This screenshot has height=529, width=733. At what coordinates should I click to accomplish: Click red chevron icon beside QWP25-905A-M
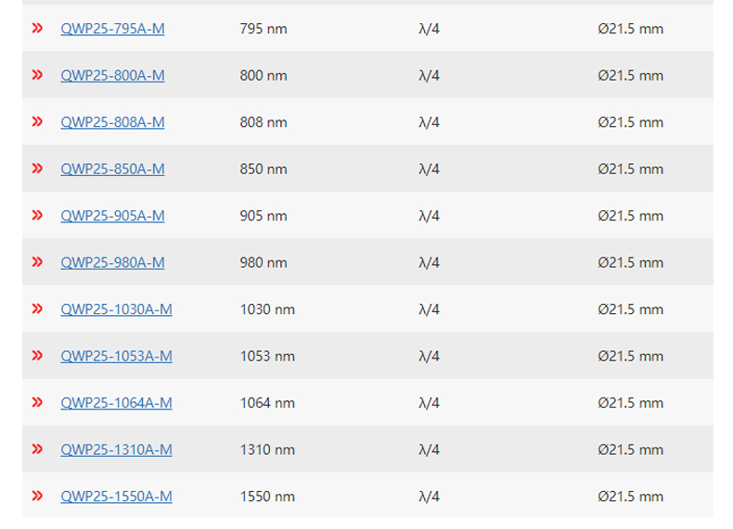click(37, 215)
